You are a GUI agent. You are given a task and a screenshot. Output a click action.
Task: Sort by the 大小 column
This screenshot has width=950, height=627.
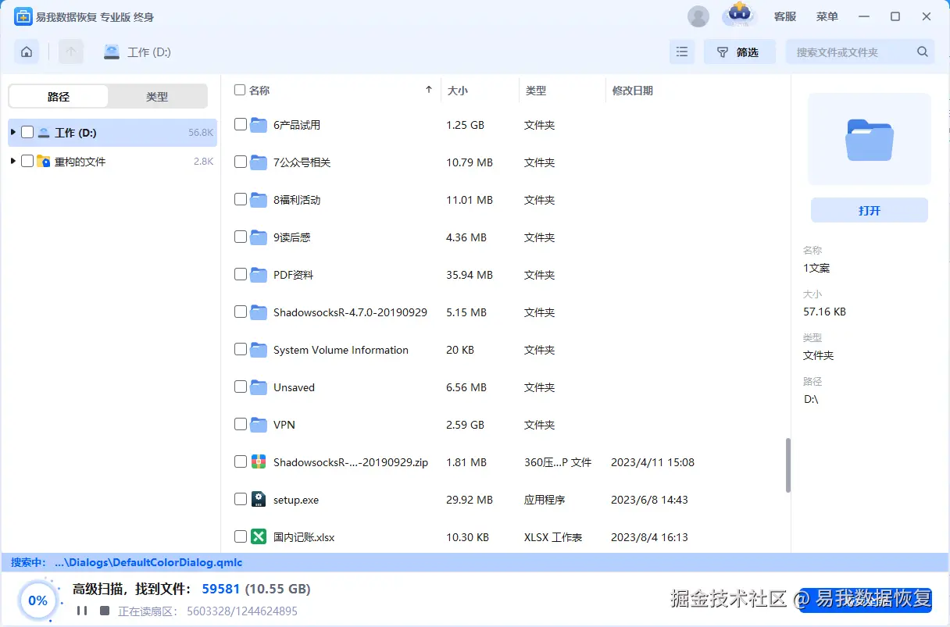457,91
